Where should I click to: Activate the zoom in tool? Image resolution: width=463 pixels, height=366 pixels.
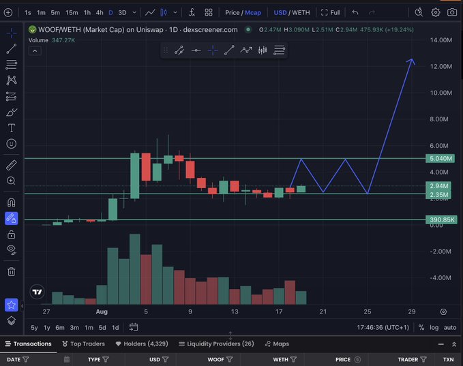[x=11, y=181]
